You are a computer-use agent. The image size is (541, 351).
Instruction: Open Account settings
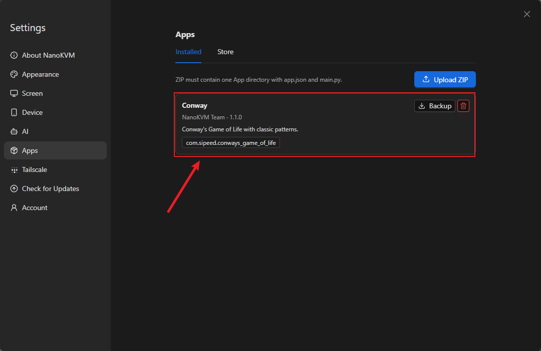(55, 208)
